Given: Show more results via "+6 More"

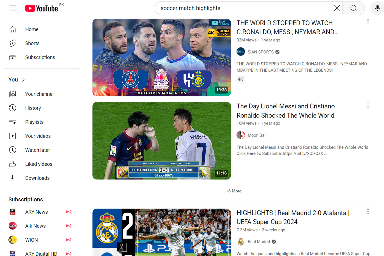Looking at the screenshot, I should [x=234, y=191].
